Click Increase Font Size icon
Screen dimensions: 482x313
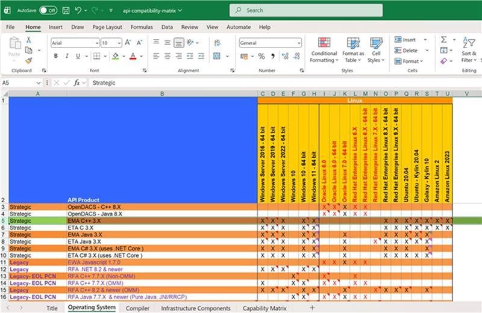tap(128, 43)
